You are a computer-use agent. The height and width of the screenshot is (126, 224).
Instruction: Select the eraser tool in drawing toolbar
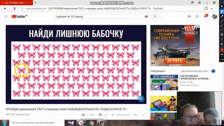click(222, 44)
